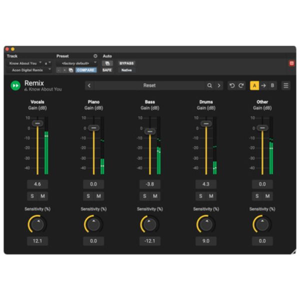Open the Know About You track dropdown
The width and height of the screenshot is (300, 300).
[24, 63]
